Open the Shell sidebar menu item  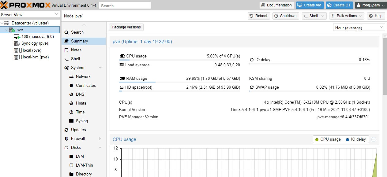84,59
